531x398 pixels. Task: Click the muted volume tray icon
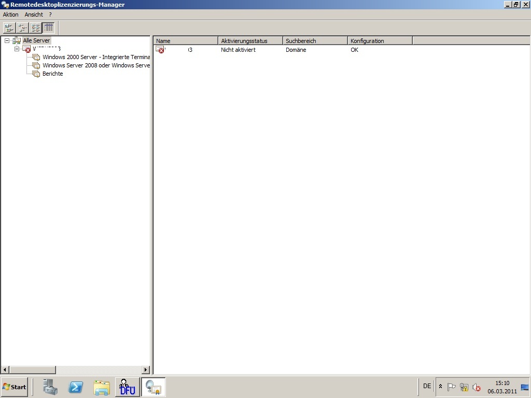[477, 387]
